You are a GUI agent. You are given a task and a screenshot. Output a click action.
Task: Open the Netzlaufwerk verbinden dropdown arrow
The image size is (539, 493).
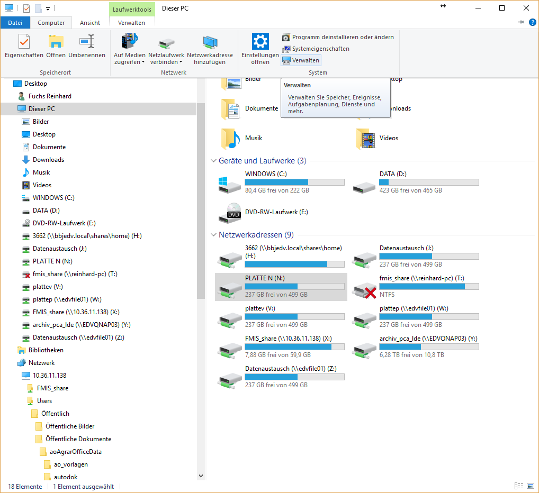click(179, 62)
